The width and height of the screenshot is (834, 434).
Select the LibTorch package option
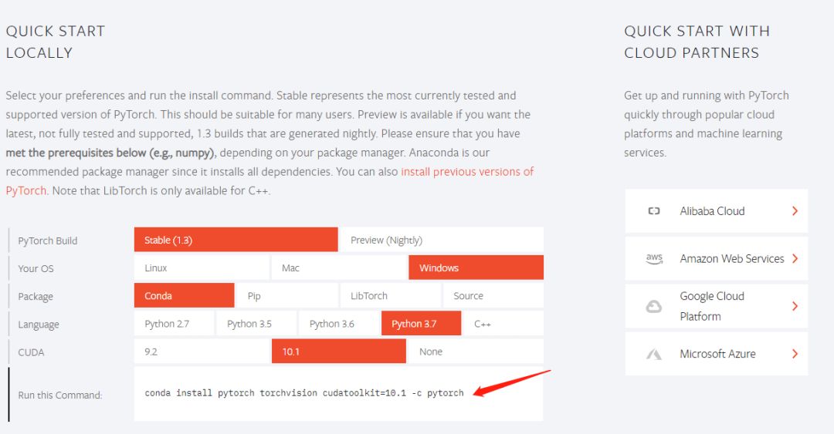(391, 296)
